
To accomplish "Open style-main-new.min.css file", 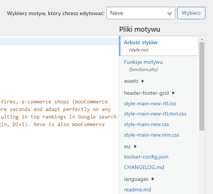I will pos(151,135).
